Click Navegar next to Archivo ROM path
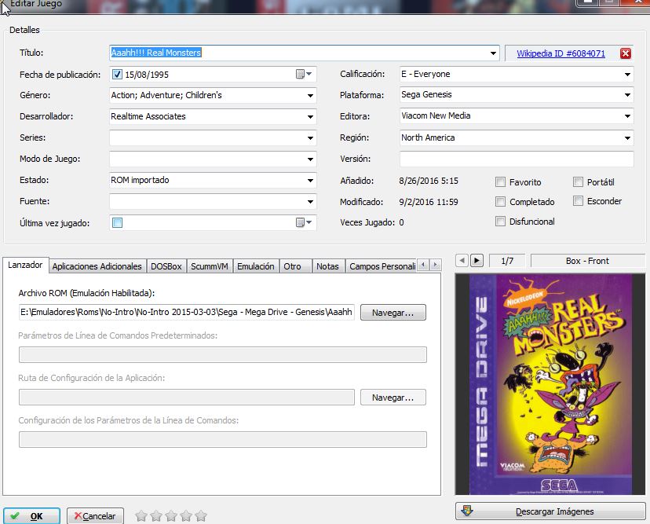The height and width of the screenshot is (524, 650). click(393, 313)
